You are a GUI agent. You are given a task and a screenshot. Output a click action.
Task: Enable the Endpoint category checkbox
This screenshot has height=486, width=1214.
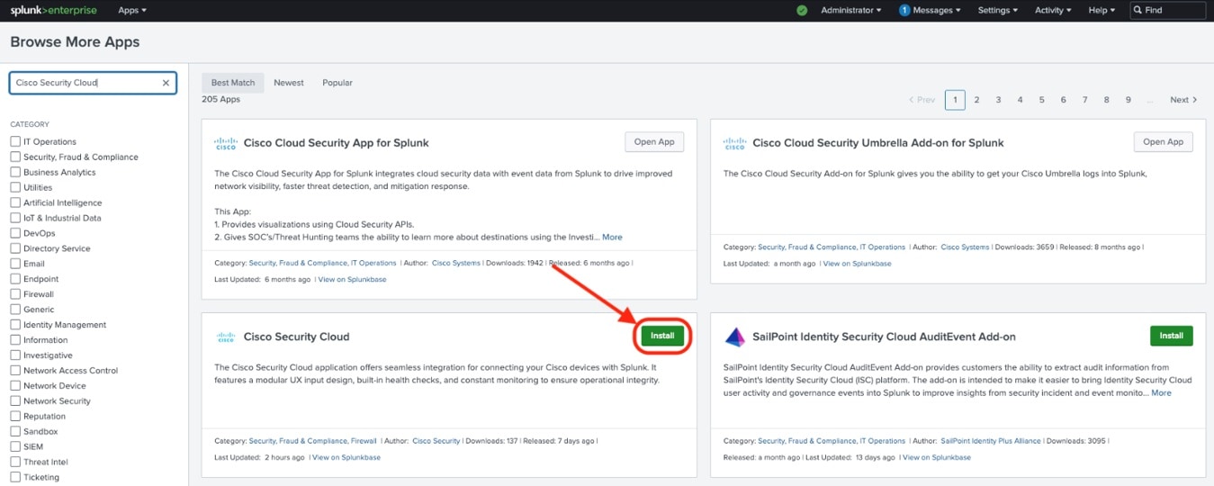tap(15, 279)
